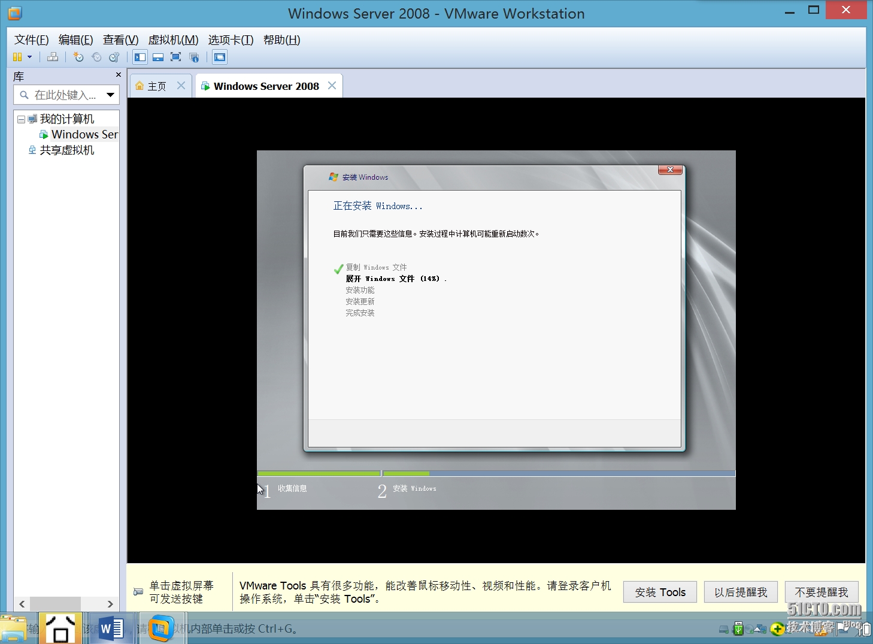
Task: Click the VMware Workstation taskbar icon
Action: (x=162, y=629)
